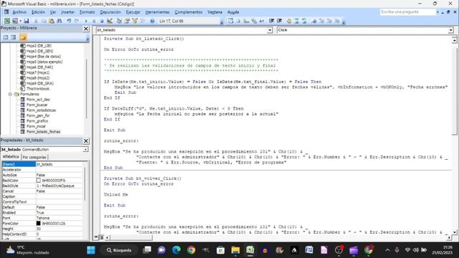Open Windows Start button on taskbar
Viewport: 459px width, 258px height.
click(91, 250)
